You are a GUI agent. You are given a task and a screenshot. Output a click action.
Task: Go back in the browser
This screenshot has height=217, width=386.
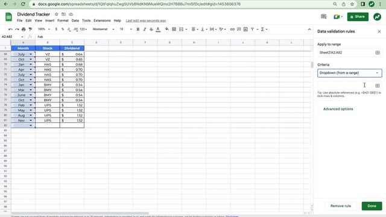click(6, 4)
